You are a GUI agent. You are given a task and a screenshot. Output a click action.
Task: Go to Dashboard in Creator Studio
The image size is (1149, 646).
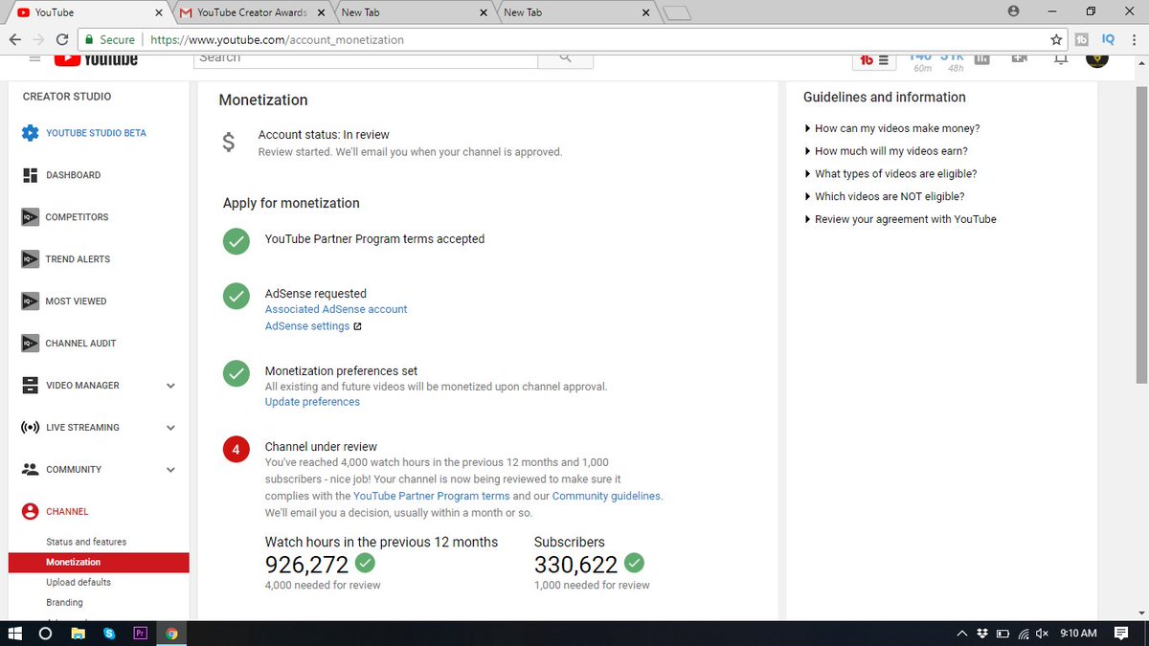pos(61,175)
